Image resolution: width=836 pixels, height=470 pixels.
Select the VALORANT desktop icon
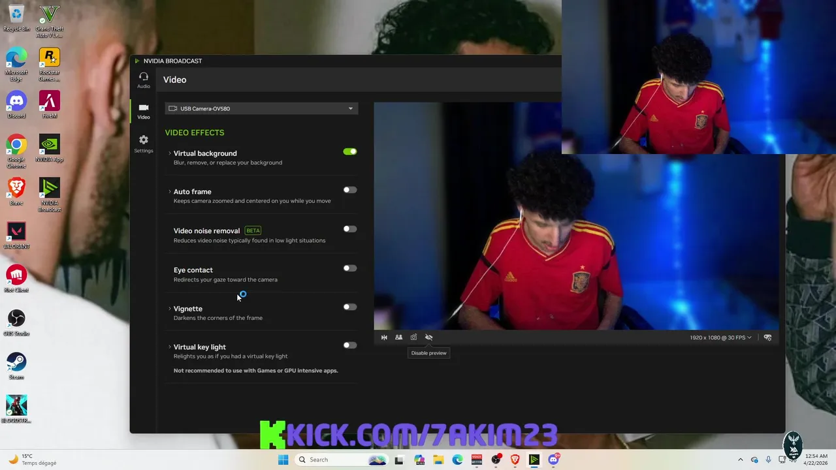tap(16, 236)
